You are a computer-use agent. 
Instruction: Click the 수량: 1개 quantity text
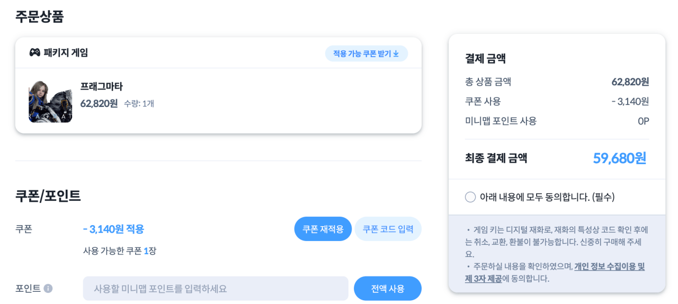(x=139, y=103)
